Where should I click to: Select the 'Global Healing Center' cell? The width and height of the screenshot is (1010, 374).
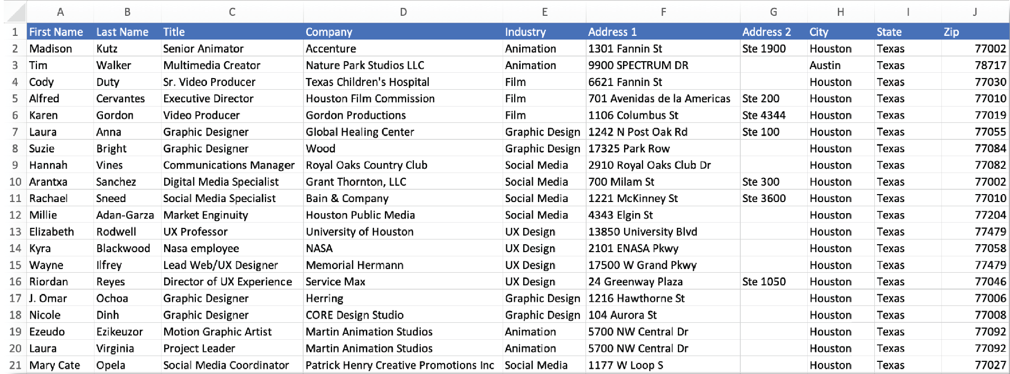point(403,132)
